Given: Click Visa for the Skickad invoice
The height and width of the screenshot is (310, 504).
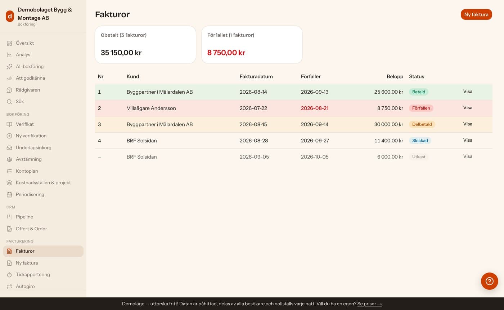Looking at the screenshot, I should 468,140.
